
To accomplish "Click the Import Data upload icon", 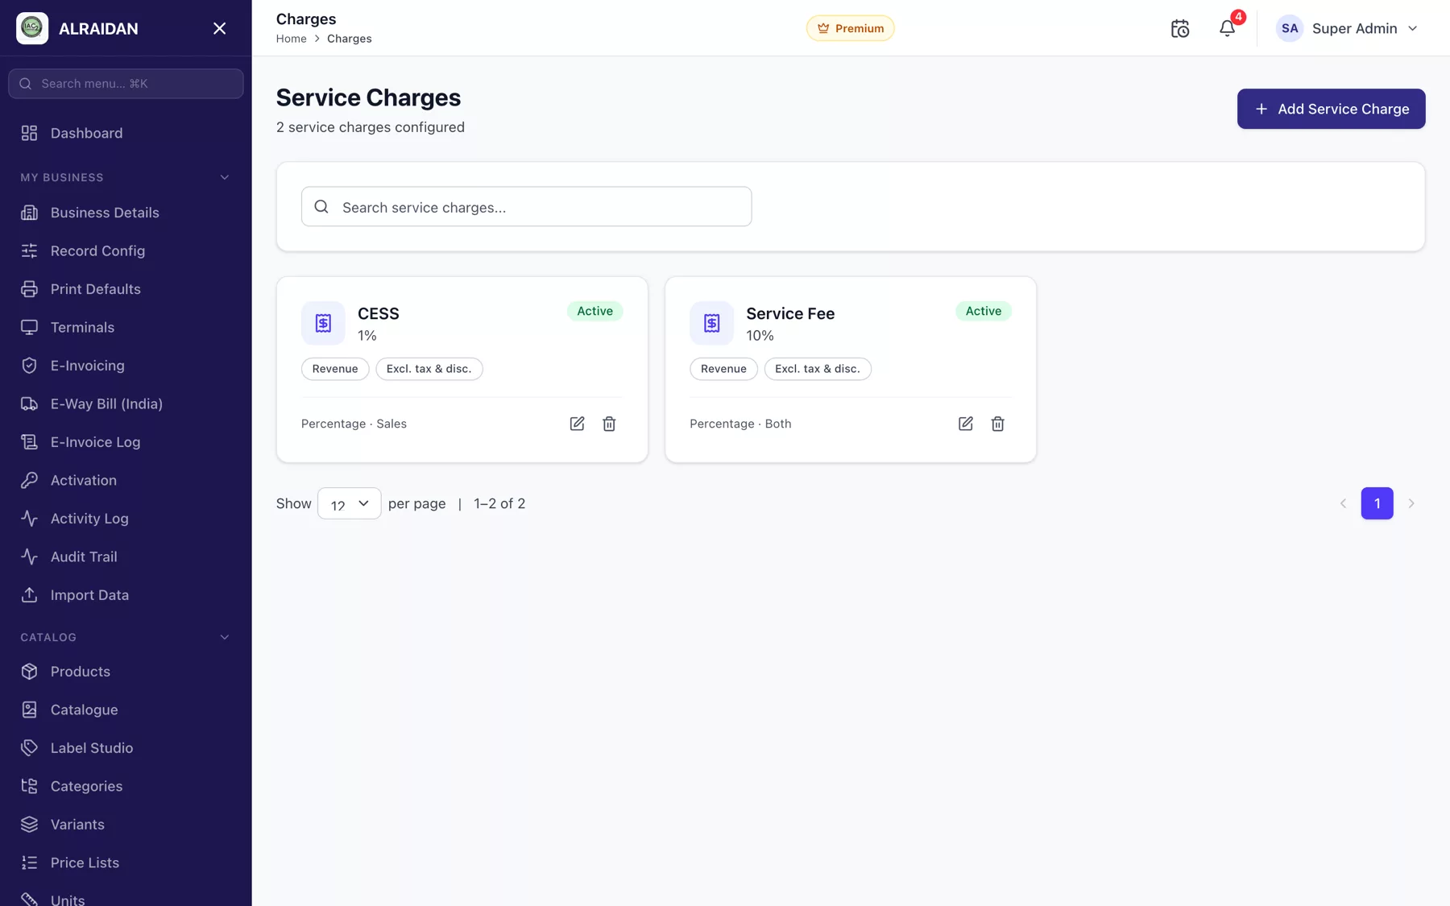I will pos(30,595).
